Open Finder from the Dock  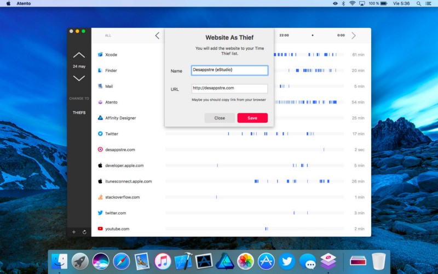point(59,261)
